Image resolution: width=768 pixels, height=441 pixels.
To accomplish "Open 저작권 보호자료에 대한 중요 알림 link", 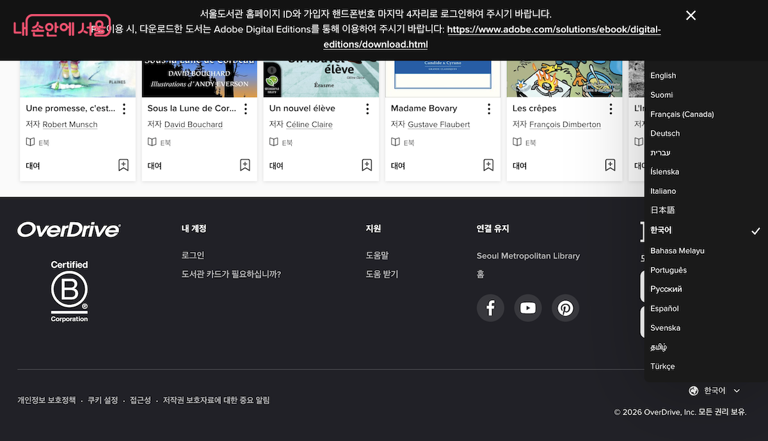I will click(x=216, y=400).
